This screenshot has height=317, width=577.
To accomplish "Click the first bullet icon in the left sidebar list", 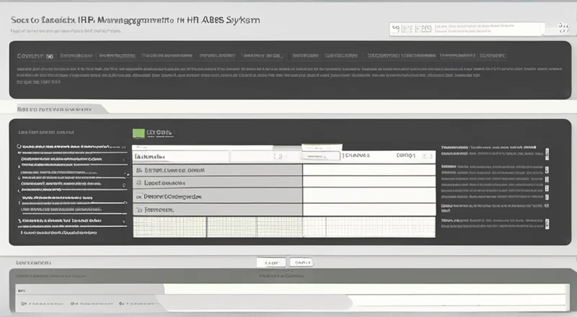I will point(18,146).
